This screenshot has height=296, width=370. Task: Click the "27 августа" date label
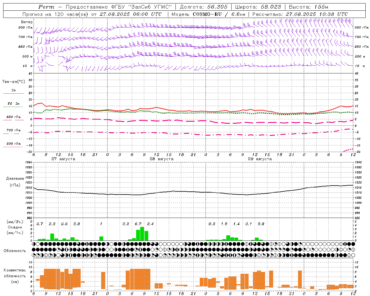[x=63, y=159]
